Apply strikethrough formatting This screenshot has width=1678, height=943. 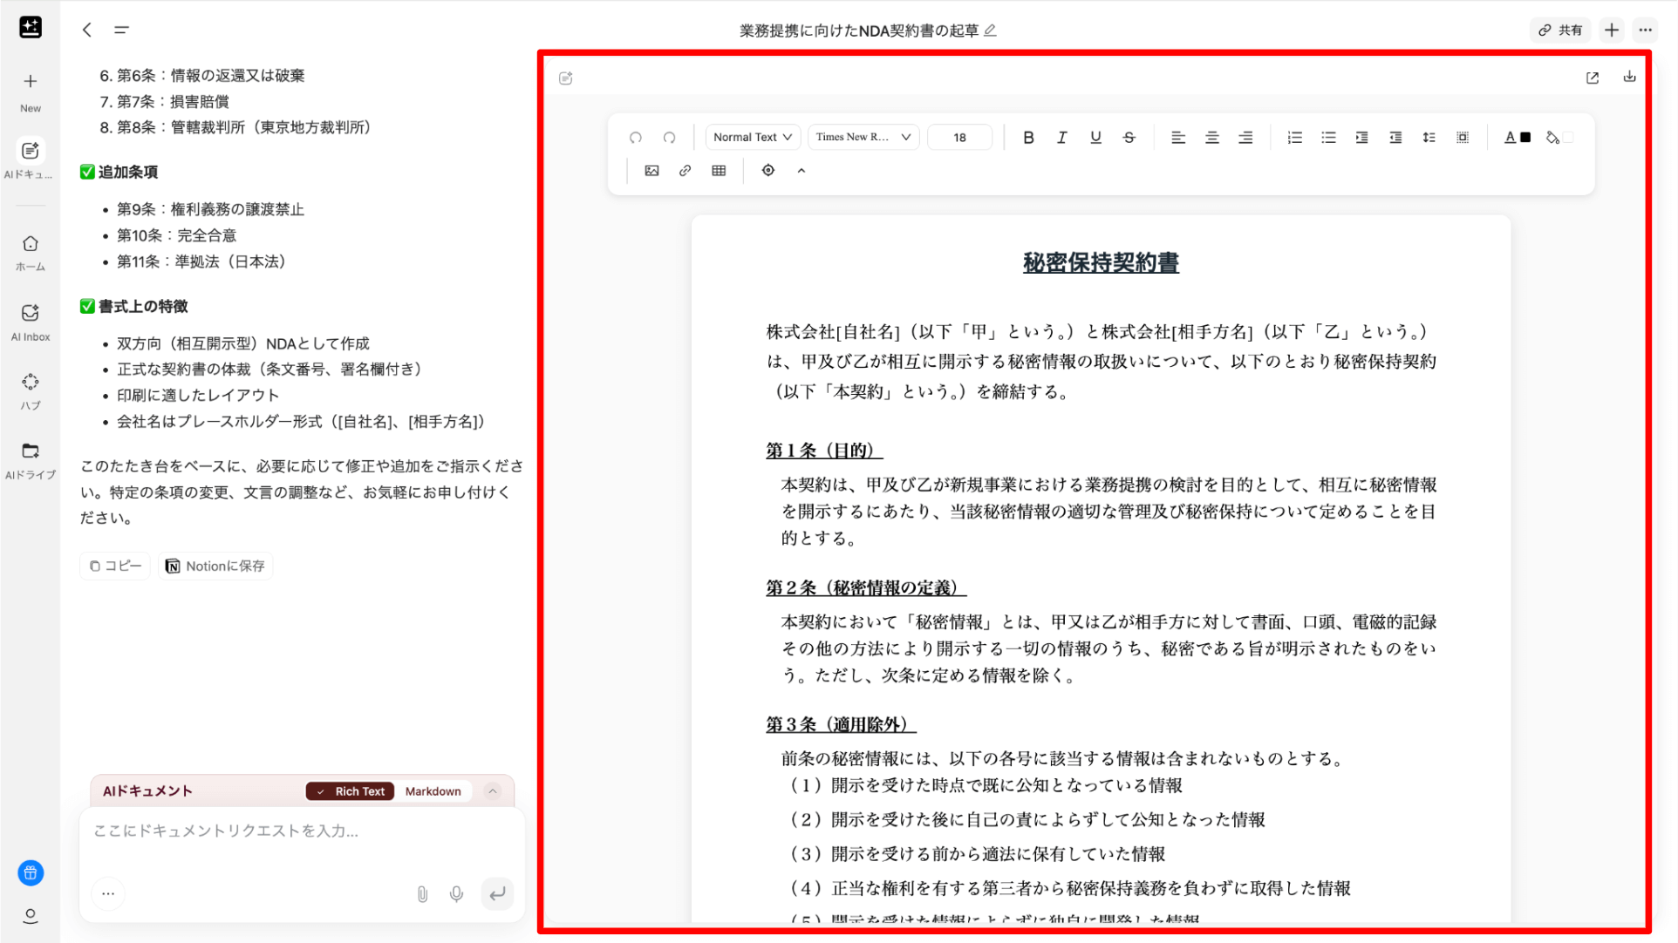coord(1129,138)
